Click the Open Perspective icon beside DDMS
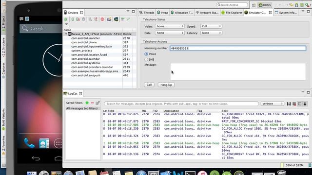The width and height of the screenshot is (312, 175). (253, 5)
